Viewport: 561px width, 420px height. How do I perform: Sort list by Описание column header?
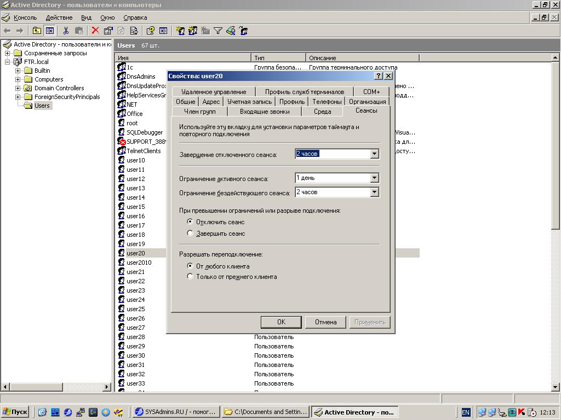(363, 57)
